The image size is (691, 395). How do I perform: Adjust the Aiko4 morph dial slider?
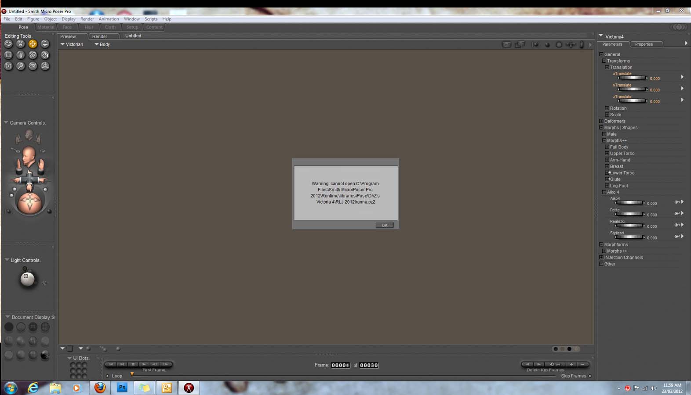pos(630,202)
